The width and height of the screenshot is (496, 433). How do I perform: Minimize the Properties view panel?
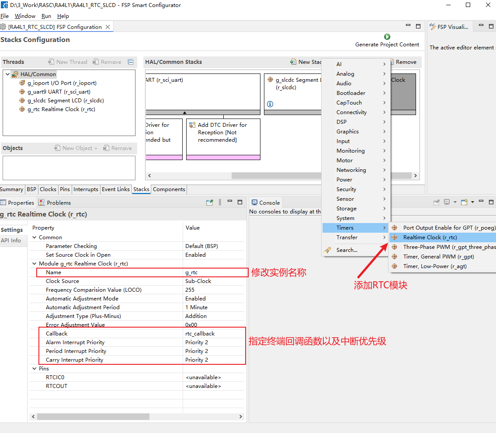pos(230,201)
